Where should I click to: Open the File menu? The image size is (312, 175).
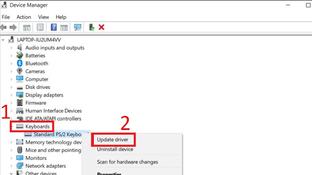coord(6,17)
